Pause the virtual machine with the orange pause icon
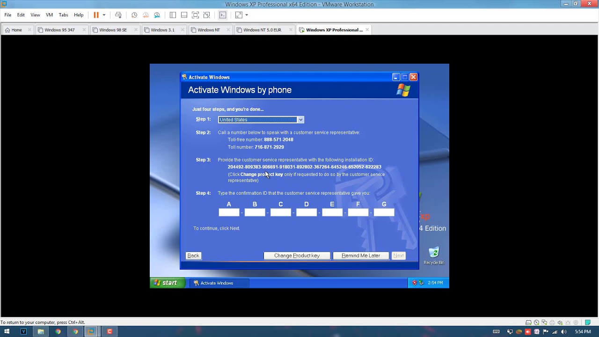Image resolution: width=599 pixels, height=337 pixels. coord(96,15)
